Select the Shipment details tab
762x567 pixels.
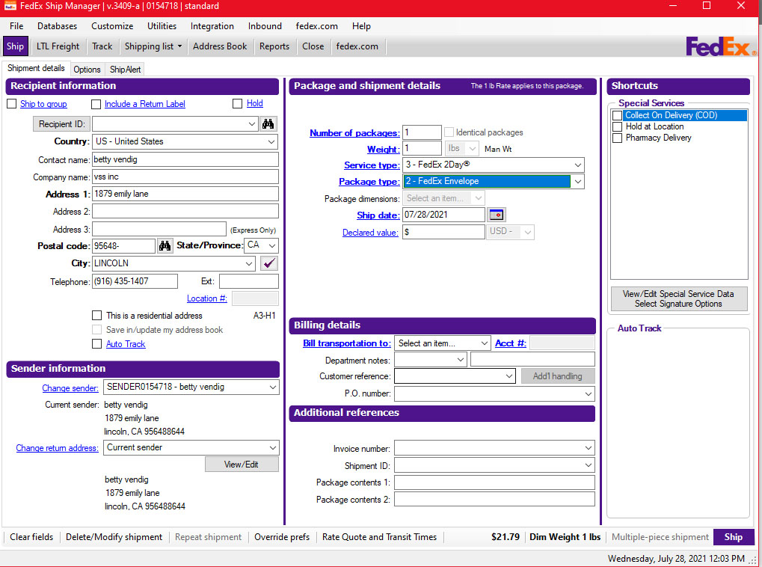(36, 68)
